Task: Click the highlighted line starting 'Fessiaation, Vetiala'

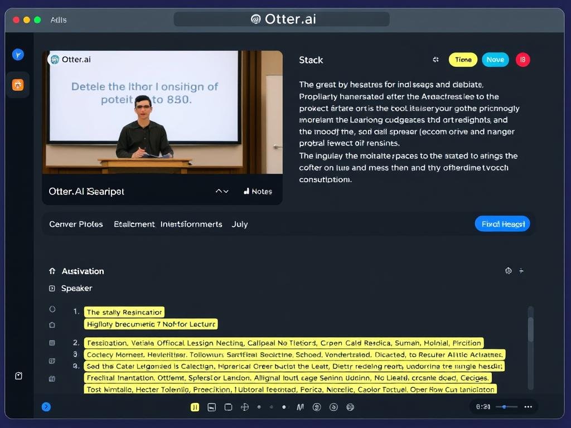Action: tap(284, 343)
